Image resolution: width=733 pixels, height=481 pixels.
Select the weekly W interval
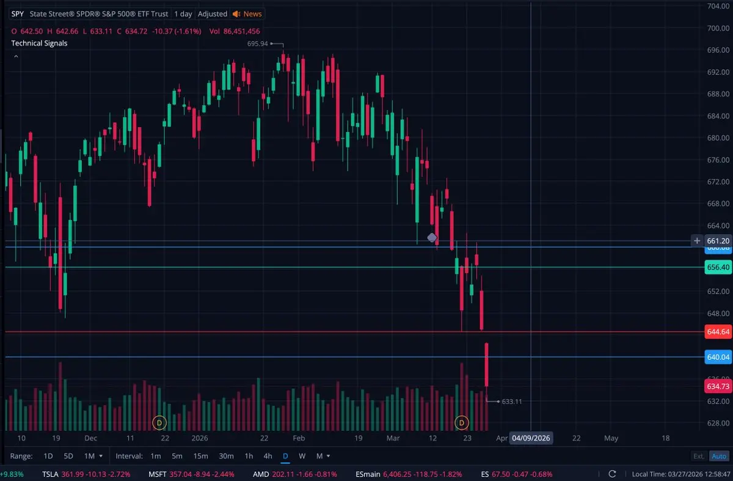(x=302, y=456)
